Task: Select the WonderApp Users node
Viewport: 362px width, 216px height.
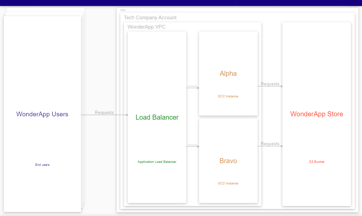Action: (42, 114)
